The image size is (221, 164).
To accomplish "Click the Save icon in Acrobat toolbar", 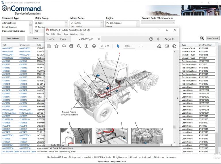I will pyautogui.click(x=49, y=46).
